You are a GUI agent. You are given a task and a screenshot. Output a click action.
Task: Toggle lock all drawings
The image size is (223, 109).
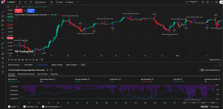coord(3,62)
